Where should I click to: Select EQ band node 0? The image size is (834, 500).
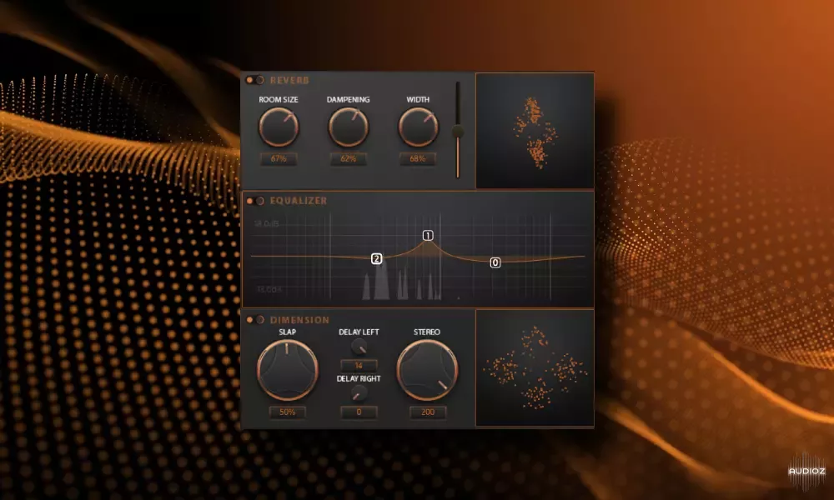[x=495, y=262]
